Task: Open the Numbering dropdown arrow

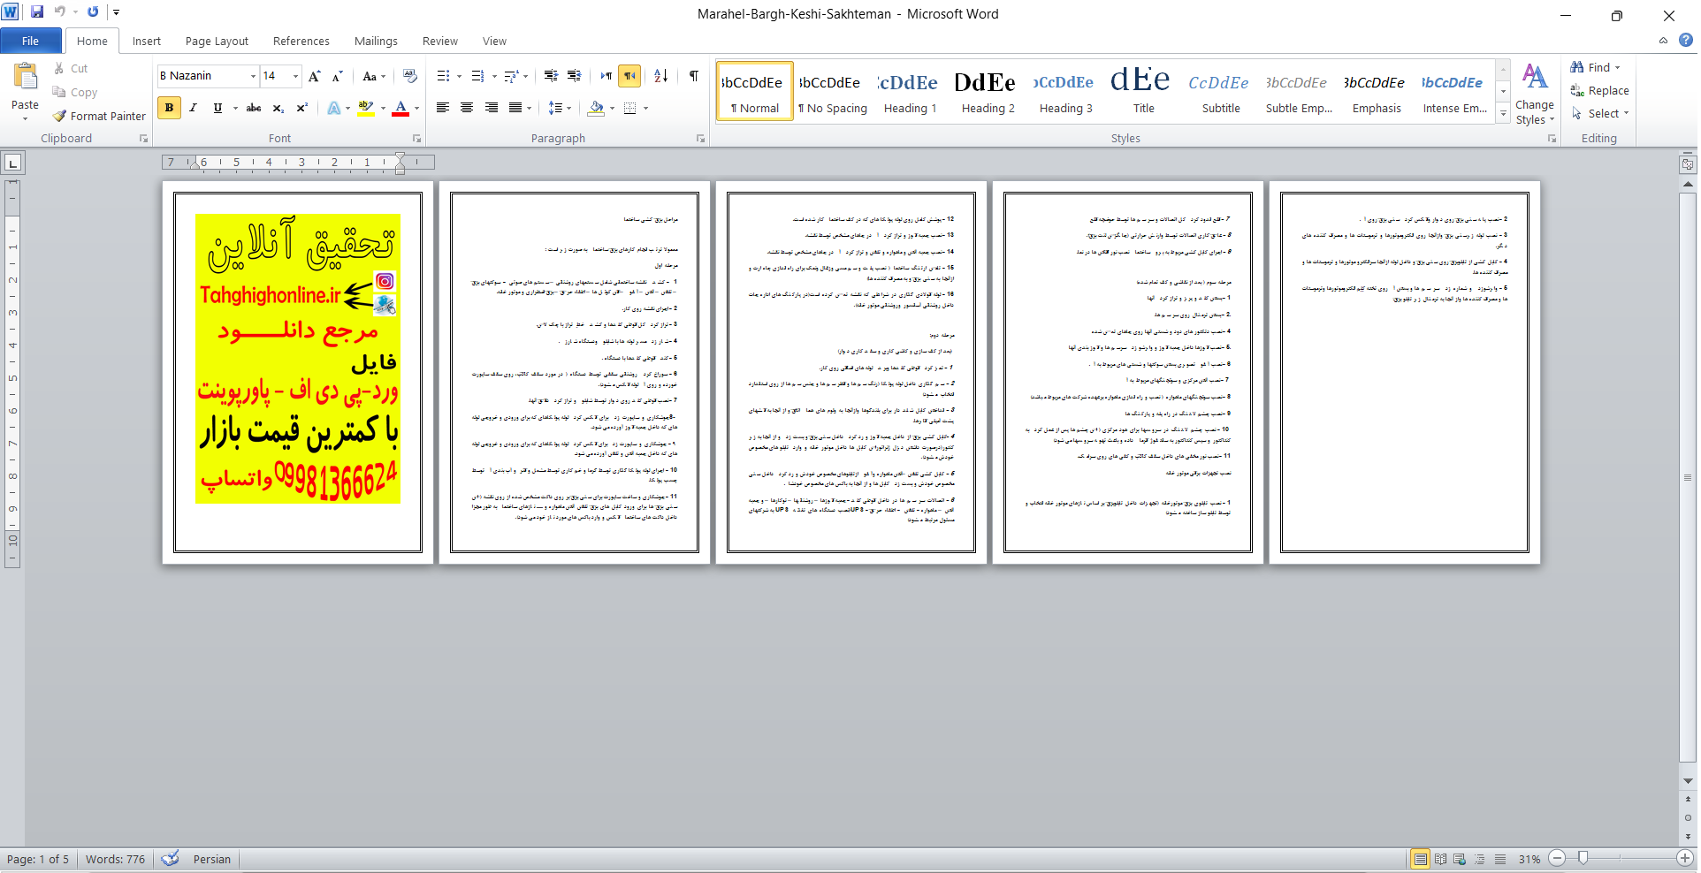Action: (x=494, y=76)
